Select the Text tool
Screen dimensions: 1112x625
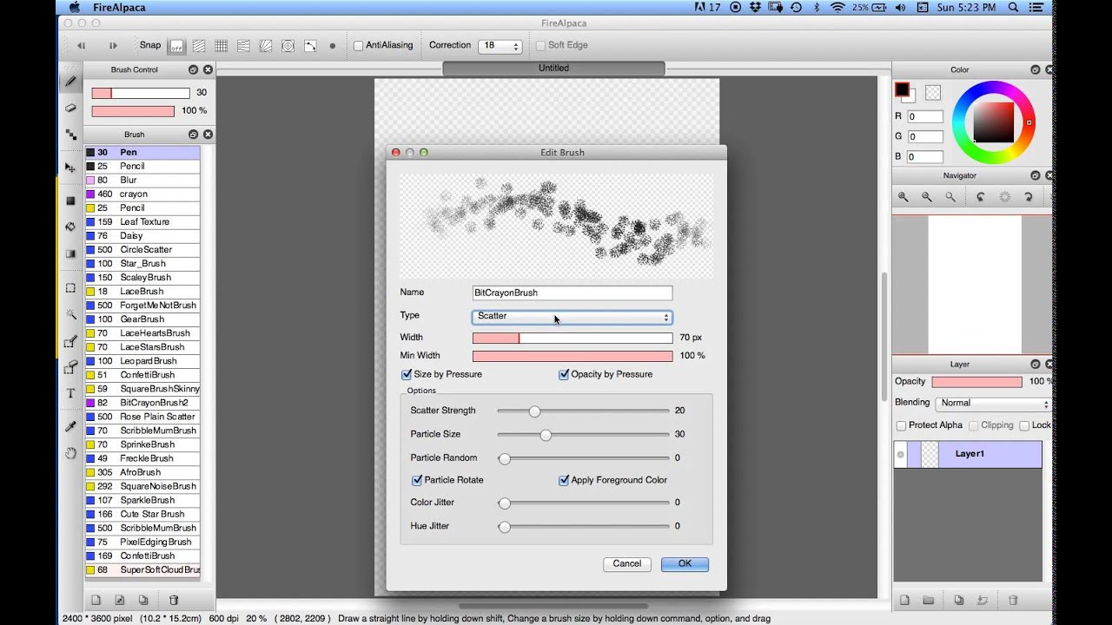[70, 393]
